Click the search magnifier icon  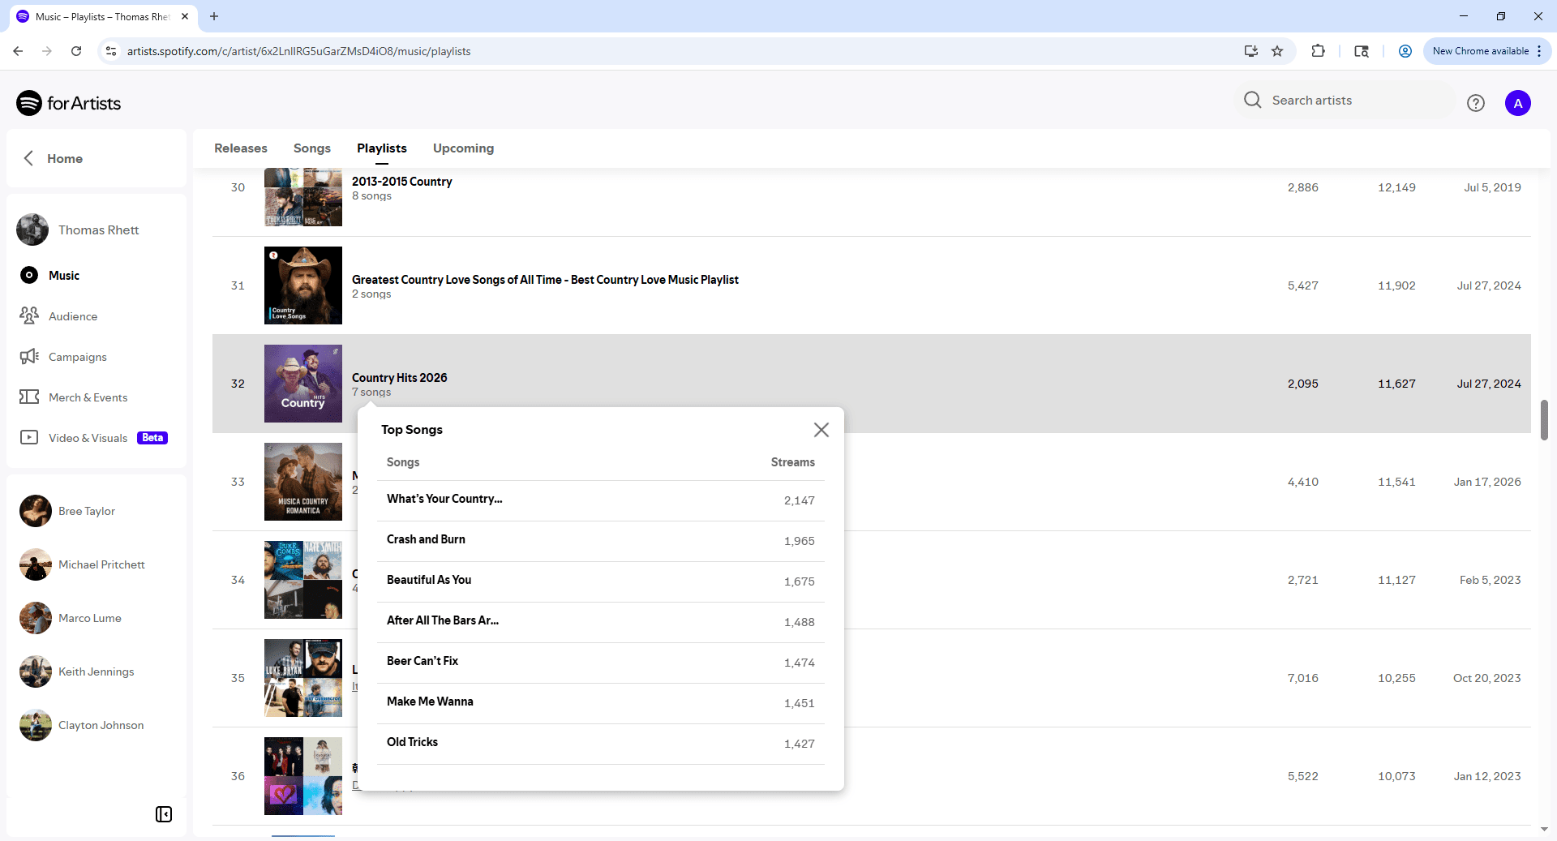(1253, 100)
